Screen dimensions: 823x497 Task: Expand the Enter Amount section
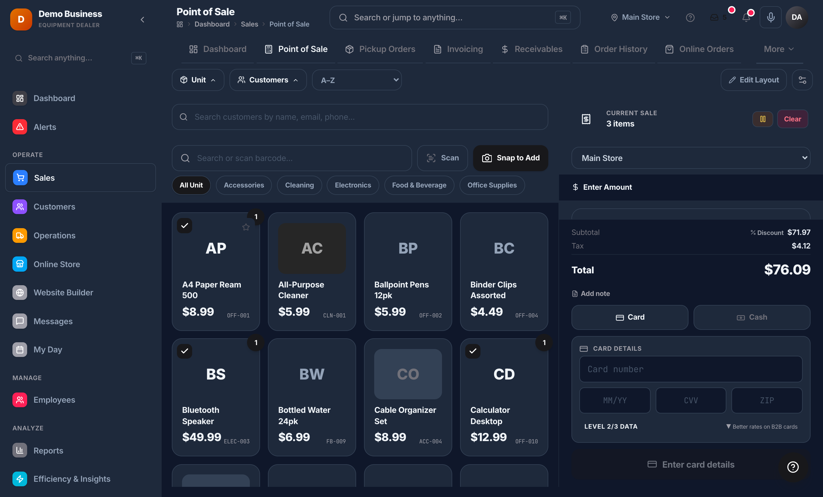point(691,187)
